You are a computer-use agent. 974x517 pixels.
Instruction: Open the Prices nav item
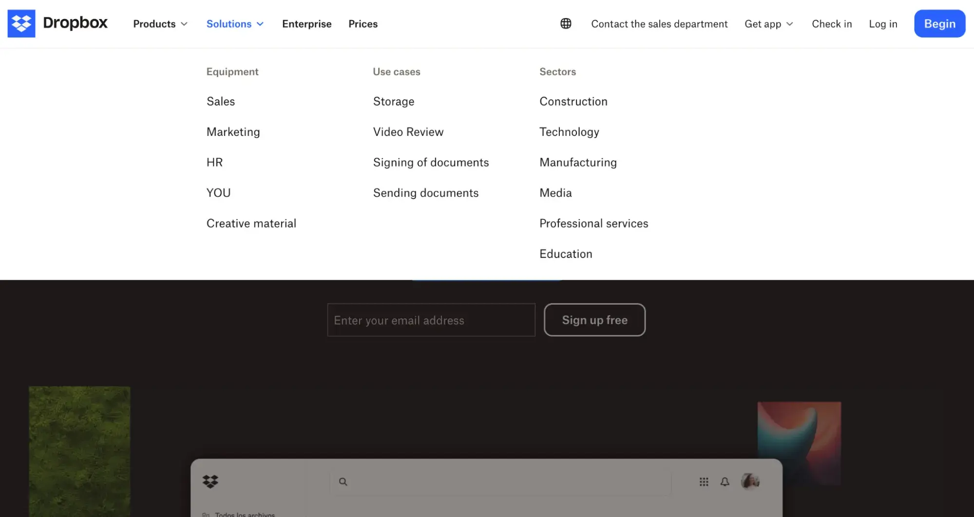coord(363,24)
